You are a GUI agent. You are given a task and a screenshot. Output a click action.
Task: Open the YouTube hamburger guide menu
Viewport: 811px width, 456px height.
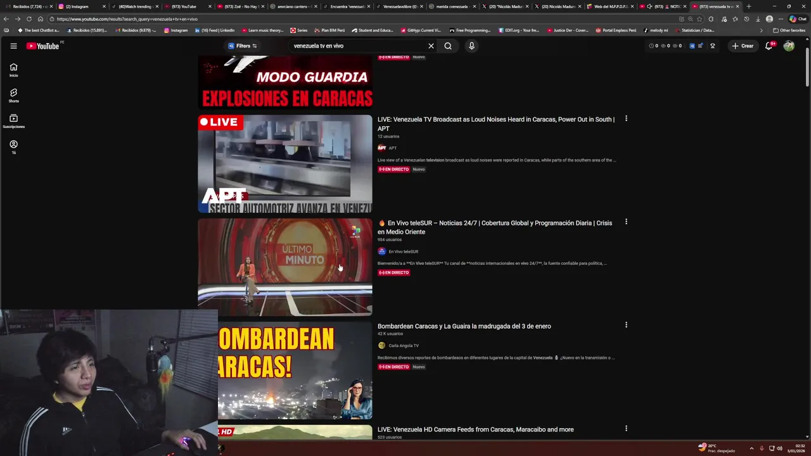click(x=13, y=46)
